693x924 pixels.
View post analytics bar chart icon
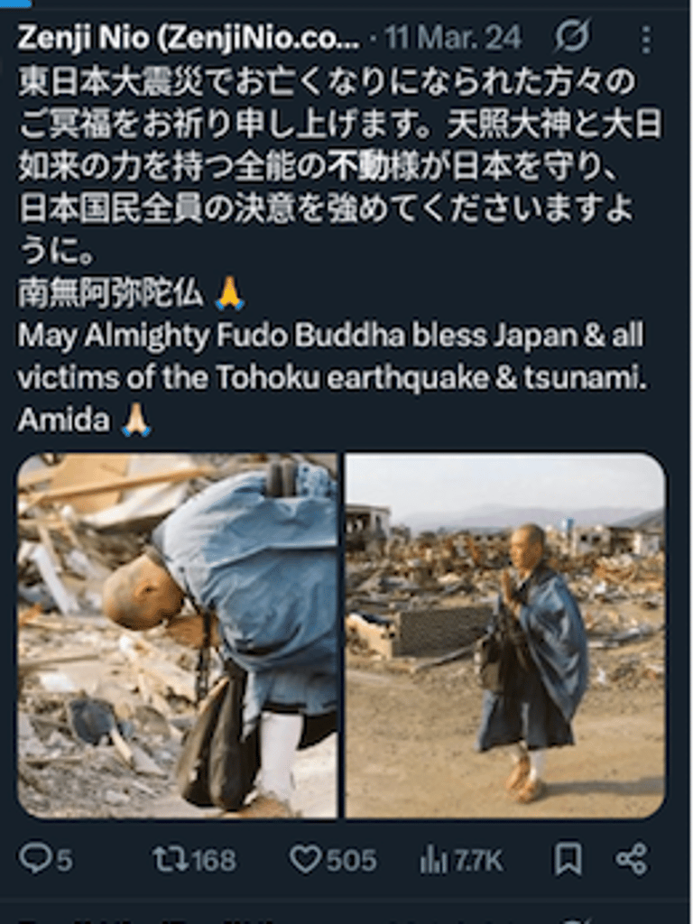point(433,860)
